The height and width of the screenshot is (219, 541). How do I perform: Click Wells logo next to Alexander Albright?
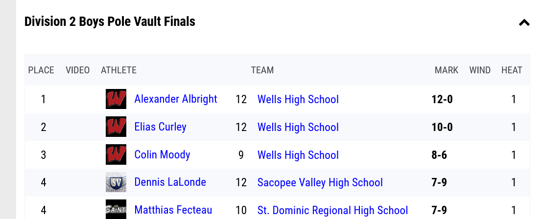(x=116, y=99)
